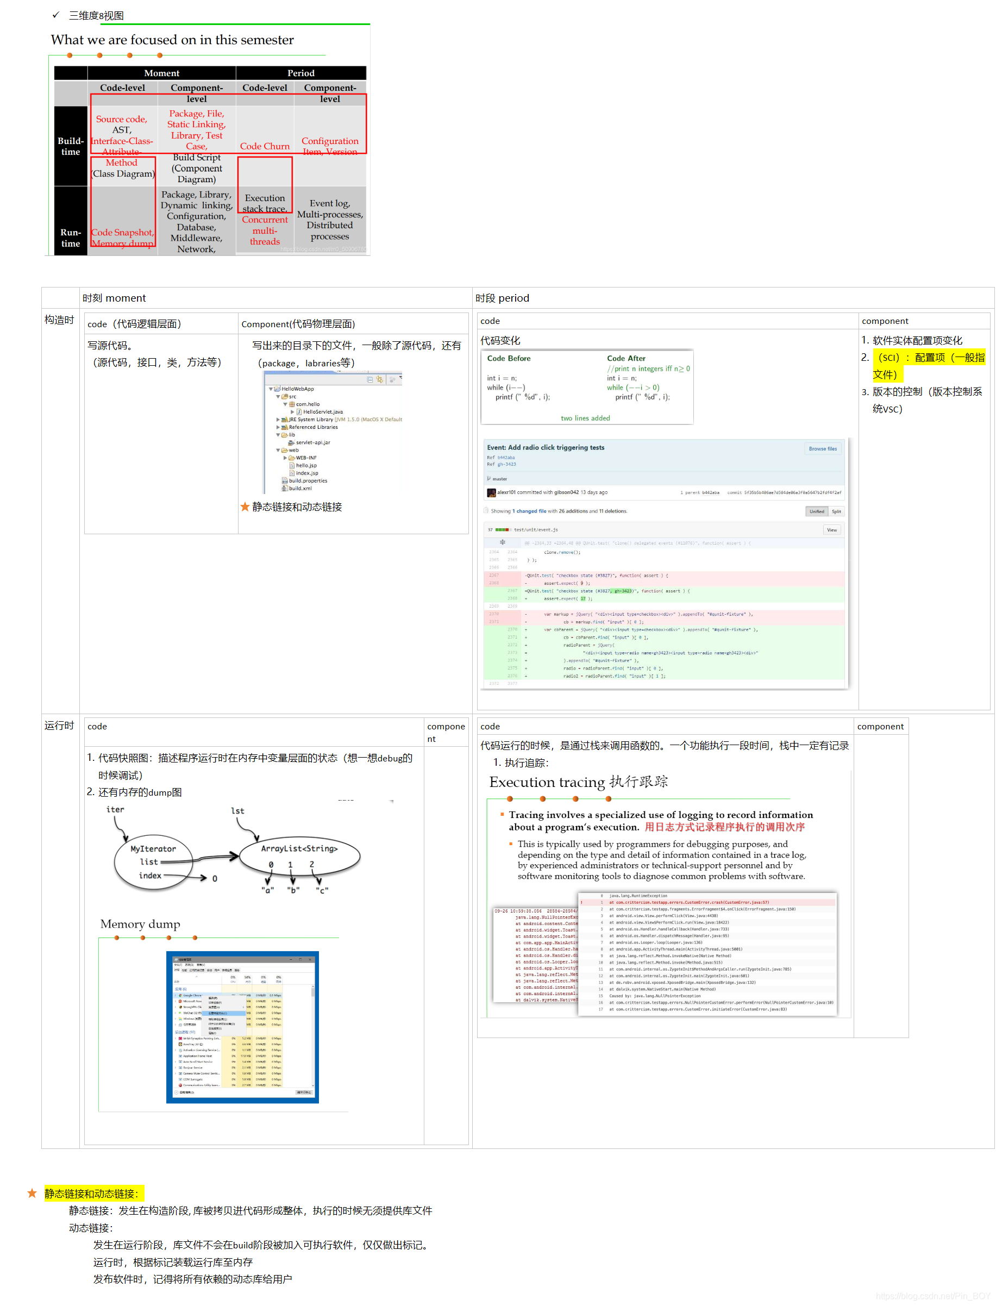Click the Memory dump task manager screenshot

[x=242, y=1027]
